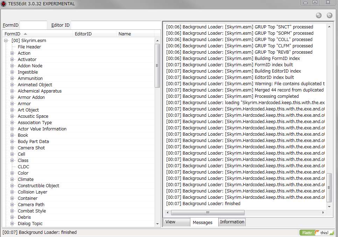This screenshot has height=237, width=338.
Task: Expand the Alchemical Apparatus group
Action: click(x=12, y=91)
